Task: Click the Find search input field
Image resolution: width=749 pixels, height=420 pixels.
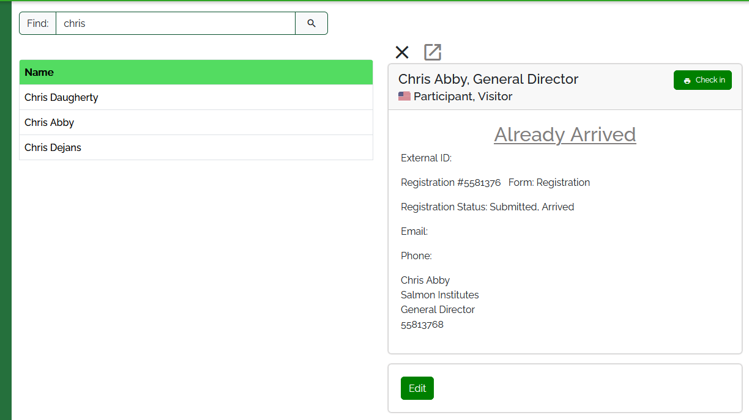Action: [x=176, y=23]
